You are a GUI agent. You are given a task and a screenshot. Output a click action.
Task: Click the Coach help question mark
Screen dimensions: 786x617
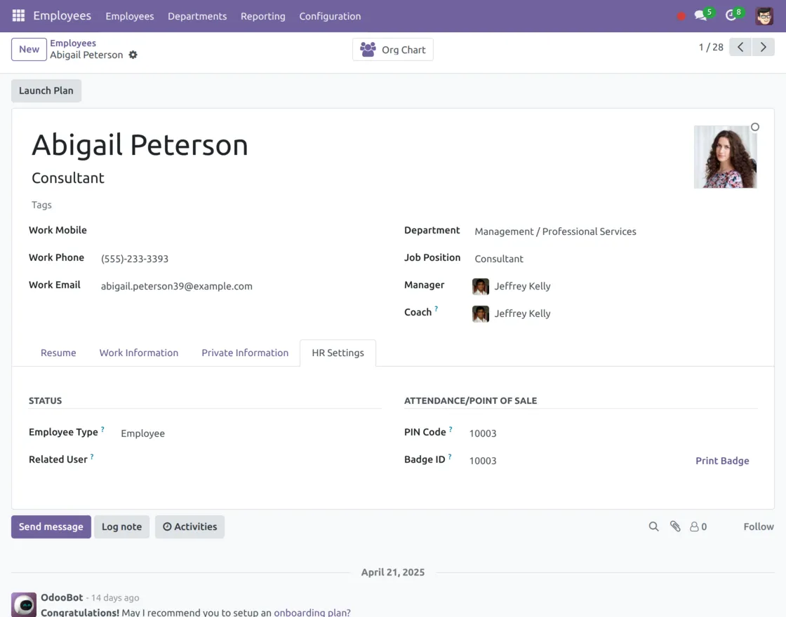click(436, 309)
